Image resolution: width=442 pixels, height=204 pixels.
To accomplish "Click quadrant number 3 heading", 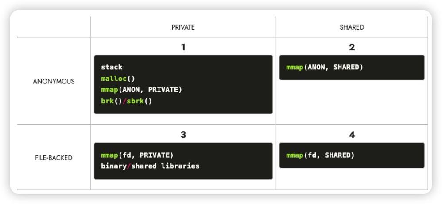I will point(183,135).
